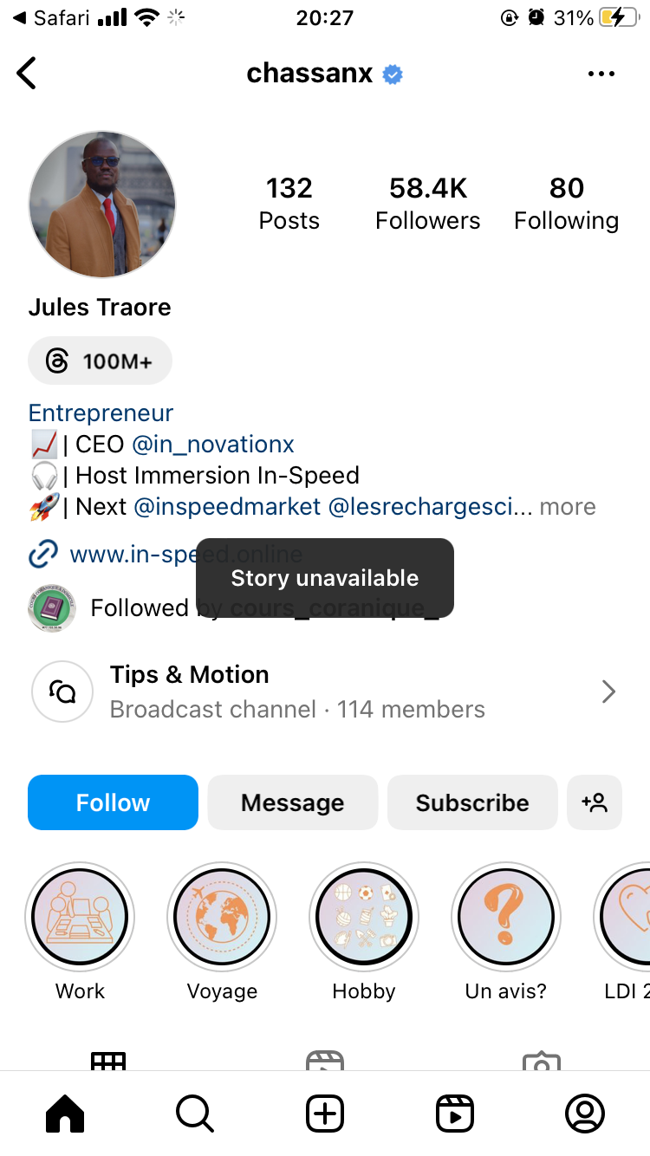This screenshot has height=1156, width=650.
Task: Open the Reels icon in bottom bar
Action: pos(455,1114)
